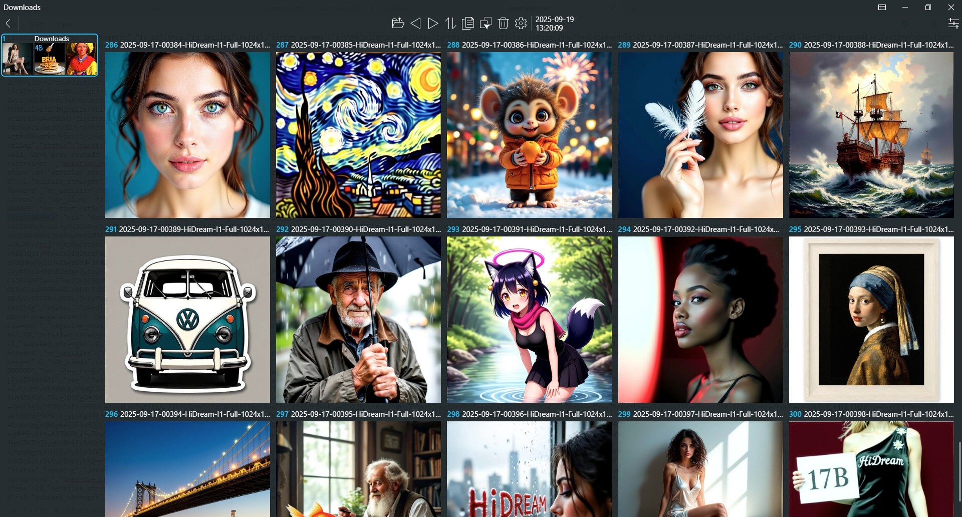
Task: Open the 17B HiDream sign thumbnail
Action: point(871,468)
